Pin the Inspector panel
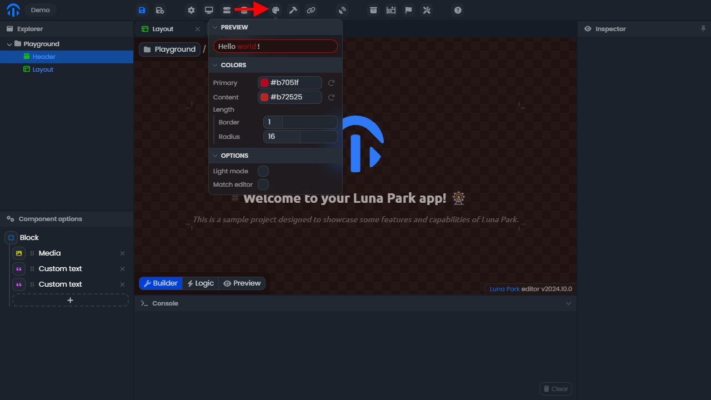Screen dimensions: 711x400 pos(704,29)
